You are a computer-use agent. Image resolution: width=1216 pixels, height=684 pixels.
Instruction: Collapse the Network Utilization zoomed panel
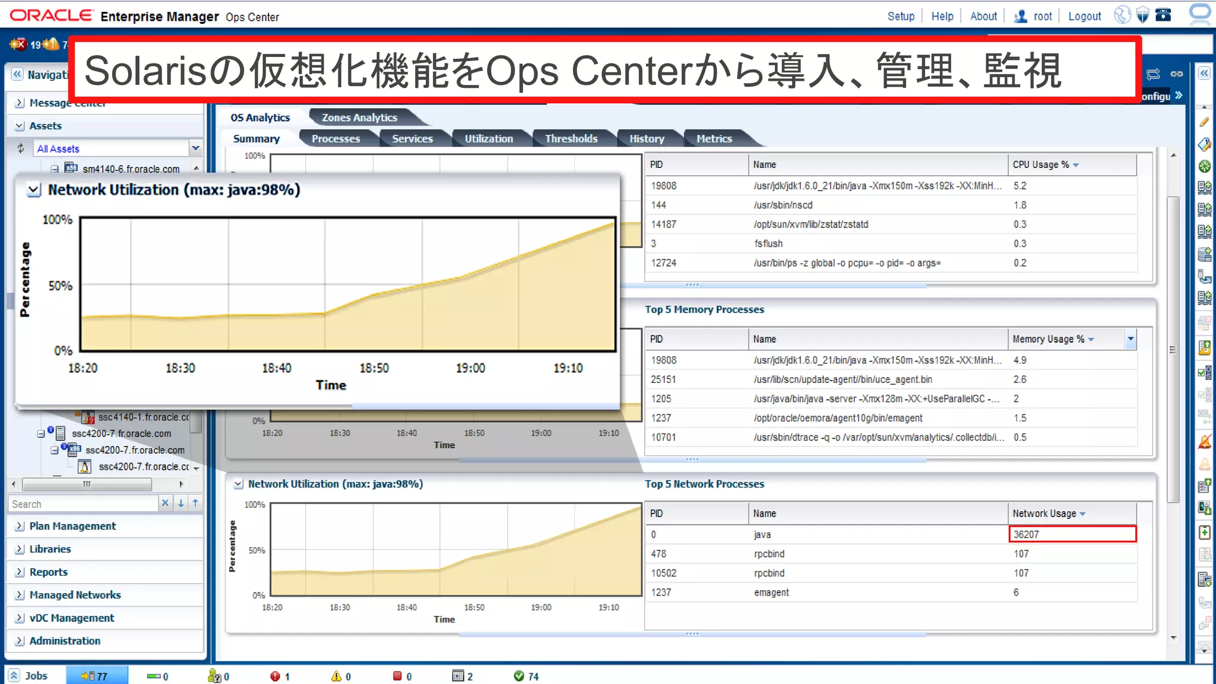coord(34,190)
